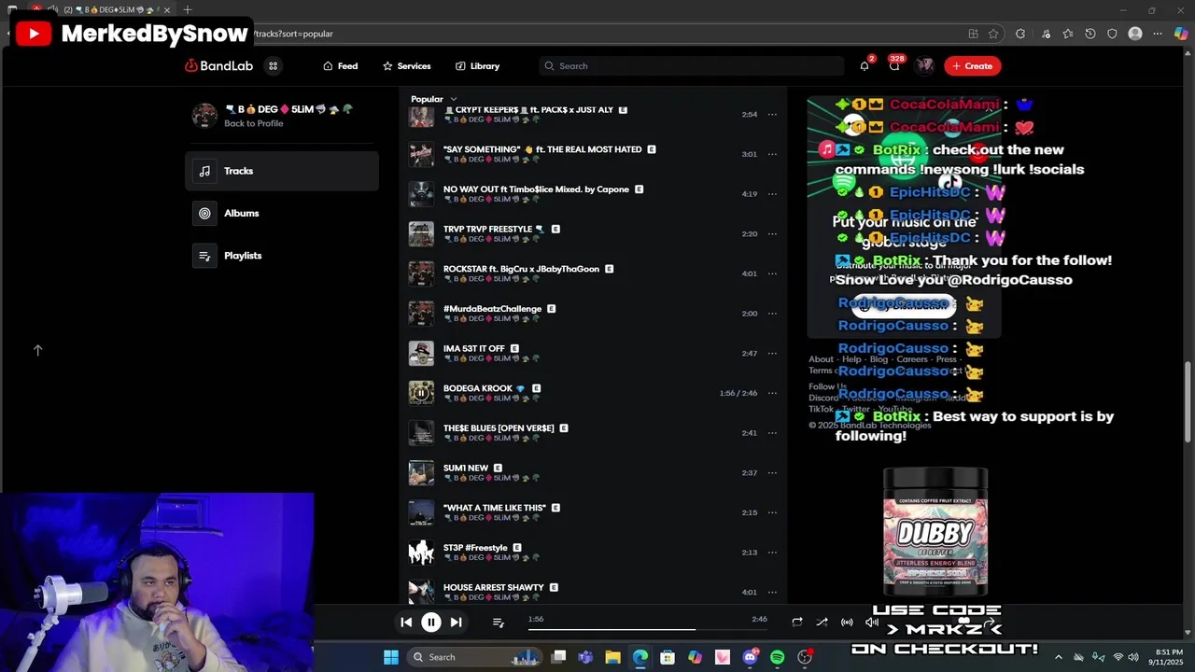Click the broadcast icon in player bar
The height and width of the screenshot is (672, 1195).
coord(847,622)
